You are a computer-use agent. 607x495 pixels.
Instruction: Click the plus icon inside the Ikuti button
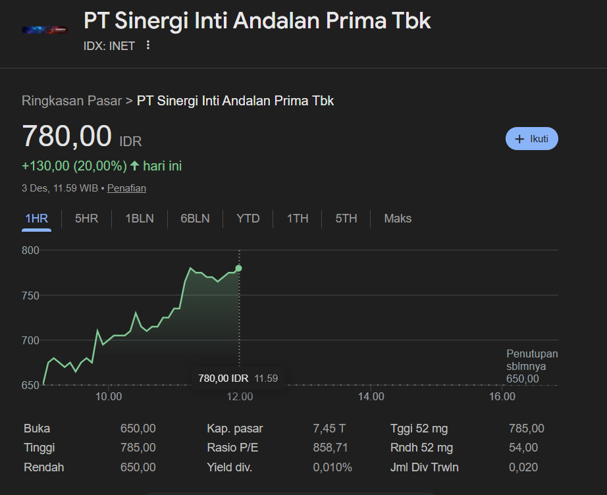point(518,138)
